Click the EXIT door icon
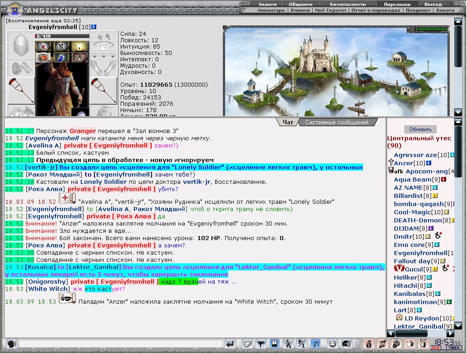This screenshot has height=354, width=467. point(423,344)
